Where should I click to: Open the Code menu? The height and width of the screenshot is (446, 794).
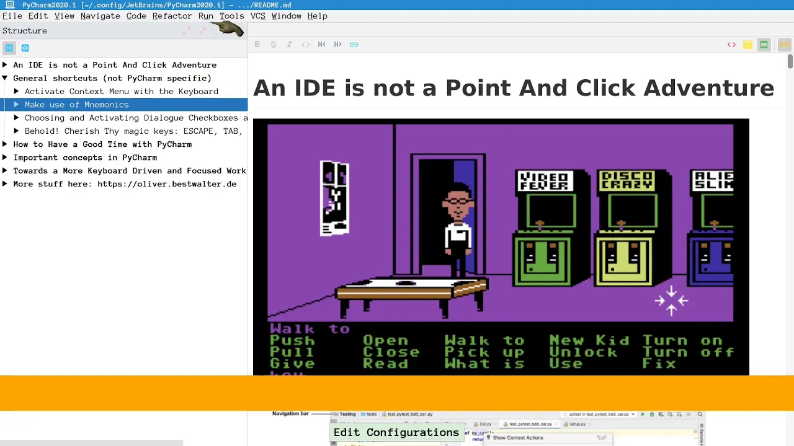tap(136, 16)
